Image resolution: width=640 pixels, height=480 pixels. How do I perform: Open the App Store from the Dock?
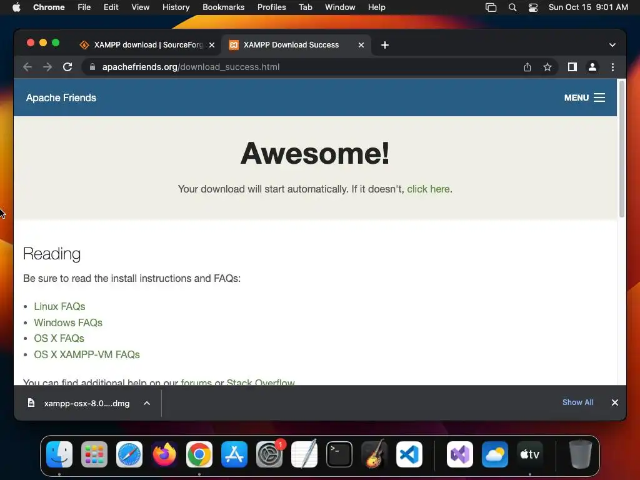point(234,454)
